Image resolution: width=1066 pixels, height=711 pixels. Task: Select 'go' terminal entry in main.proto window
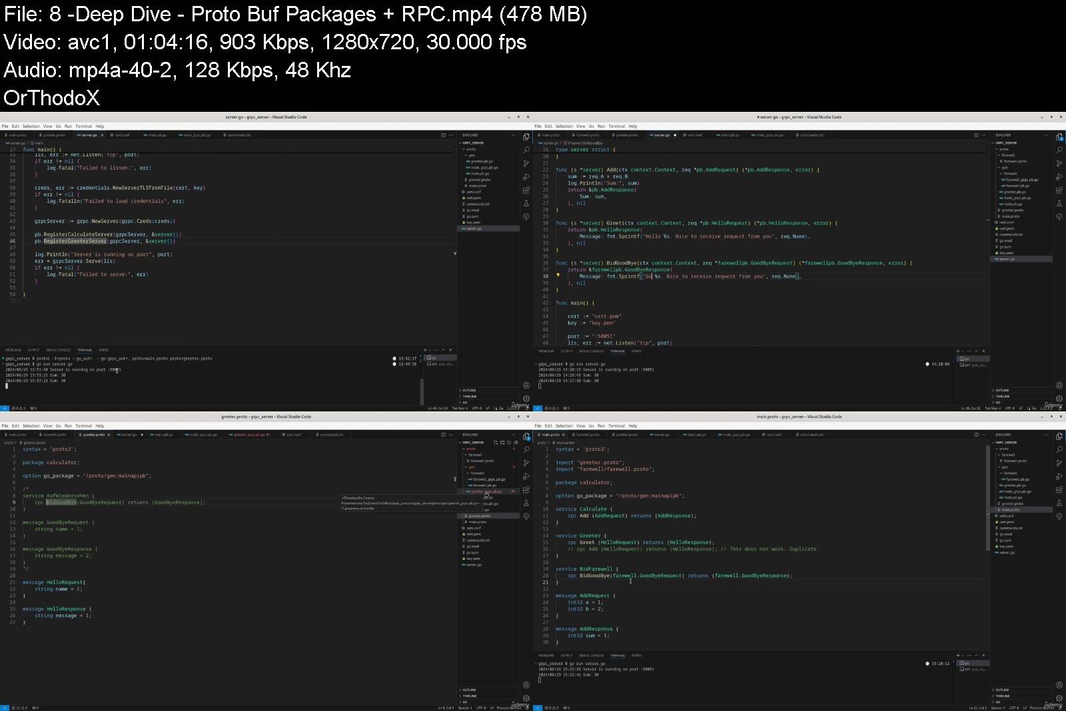973,663
